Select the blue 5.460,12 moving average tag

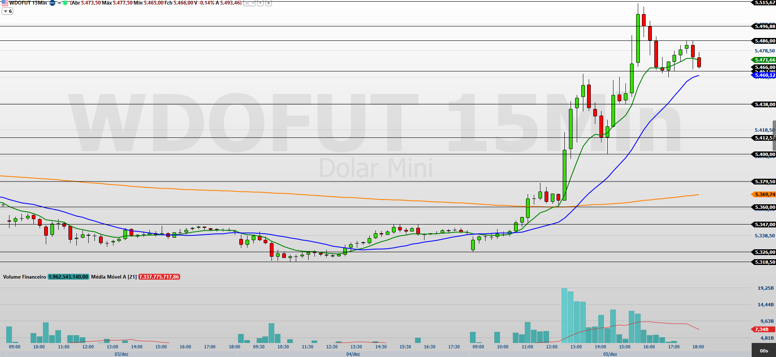coord(764,75)
